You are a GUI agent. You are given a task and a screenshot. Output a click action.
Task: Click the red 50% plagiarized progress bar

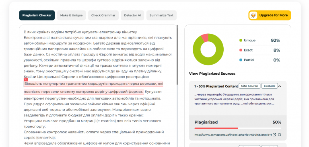coord(216,128)
